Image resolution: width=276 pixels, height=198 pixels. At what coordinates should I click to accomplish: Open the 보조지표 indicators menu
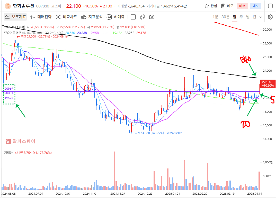(x=15, y=17)
